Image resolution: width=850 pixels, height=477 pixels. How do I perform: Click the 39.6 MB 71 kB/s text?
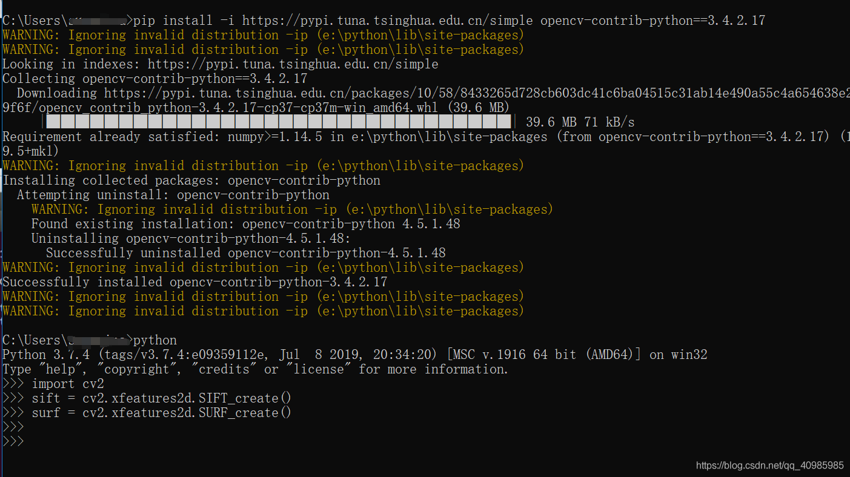580,122
